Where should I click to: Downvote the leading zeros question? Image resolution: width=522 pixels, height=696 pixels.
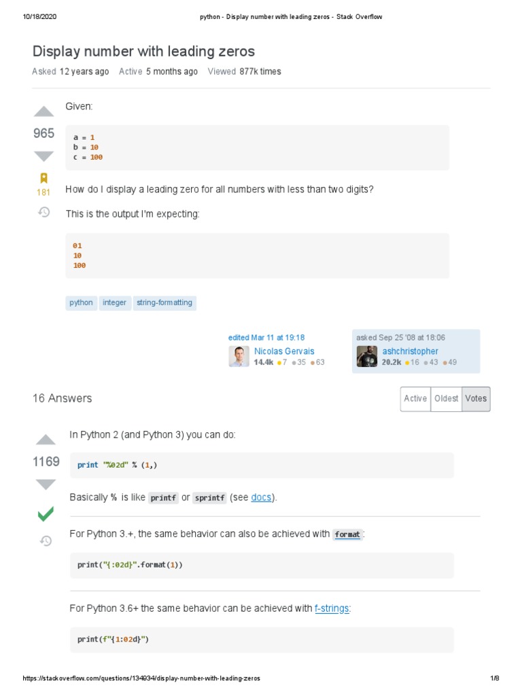point(43,156)
